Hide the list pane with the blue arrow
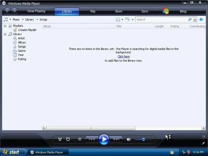 tap(201, 19)
